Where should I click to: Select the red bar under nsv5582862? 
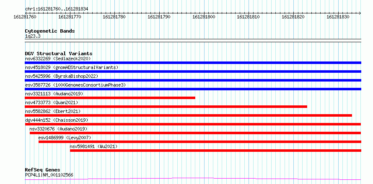coord(189,115)
